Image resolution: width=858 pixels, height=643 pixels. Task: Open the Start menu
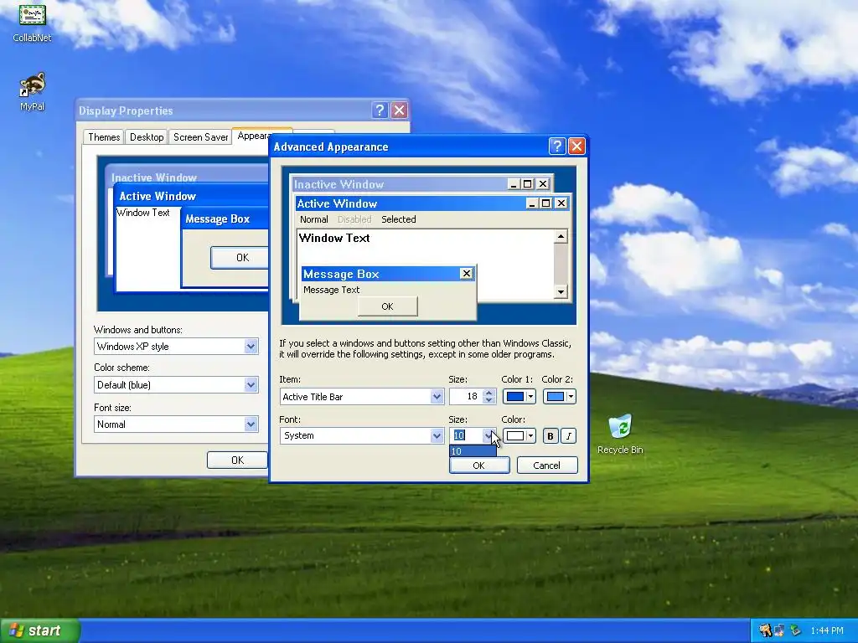point(40,630)
